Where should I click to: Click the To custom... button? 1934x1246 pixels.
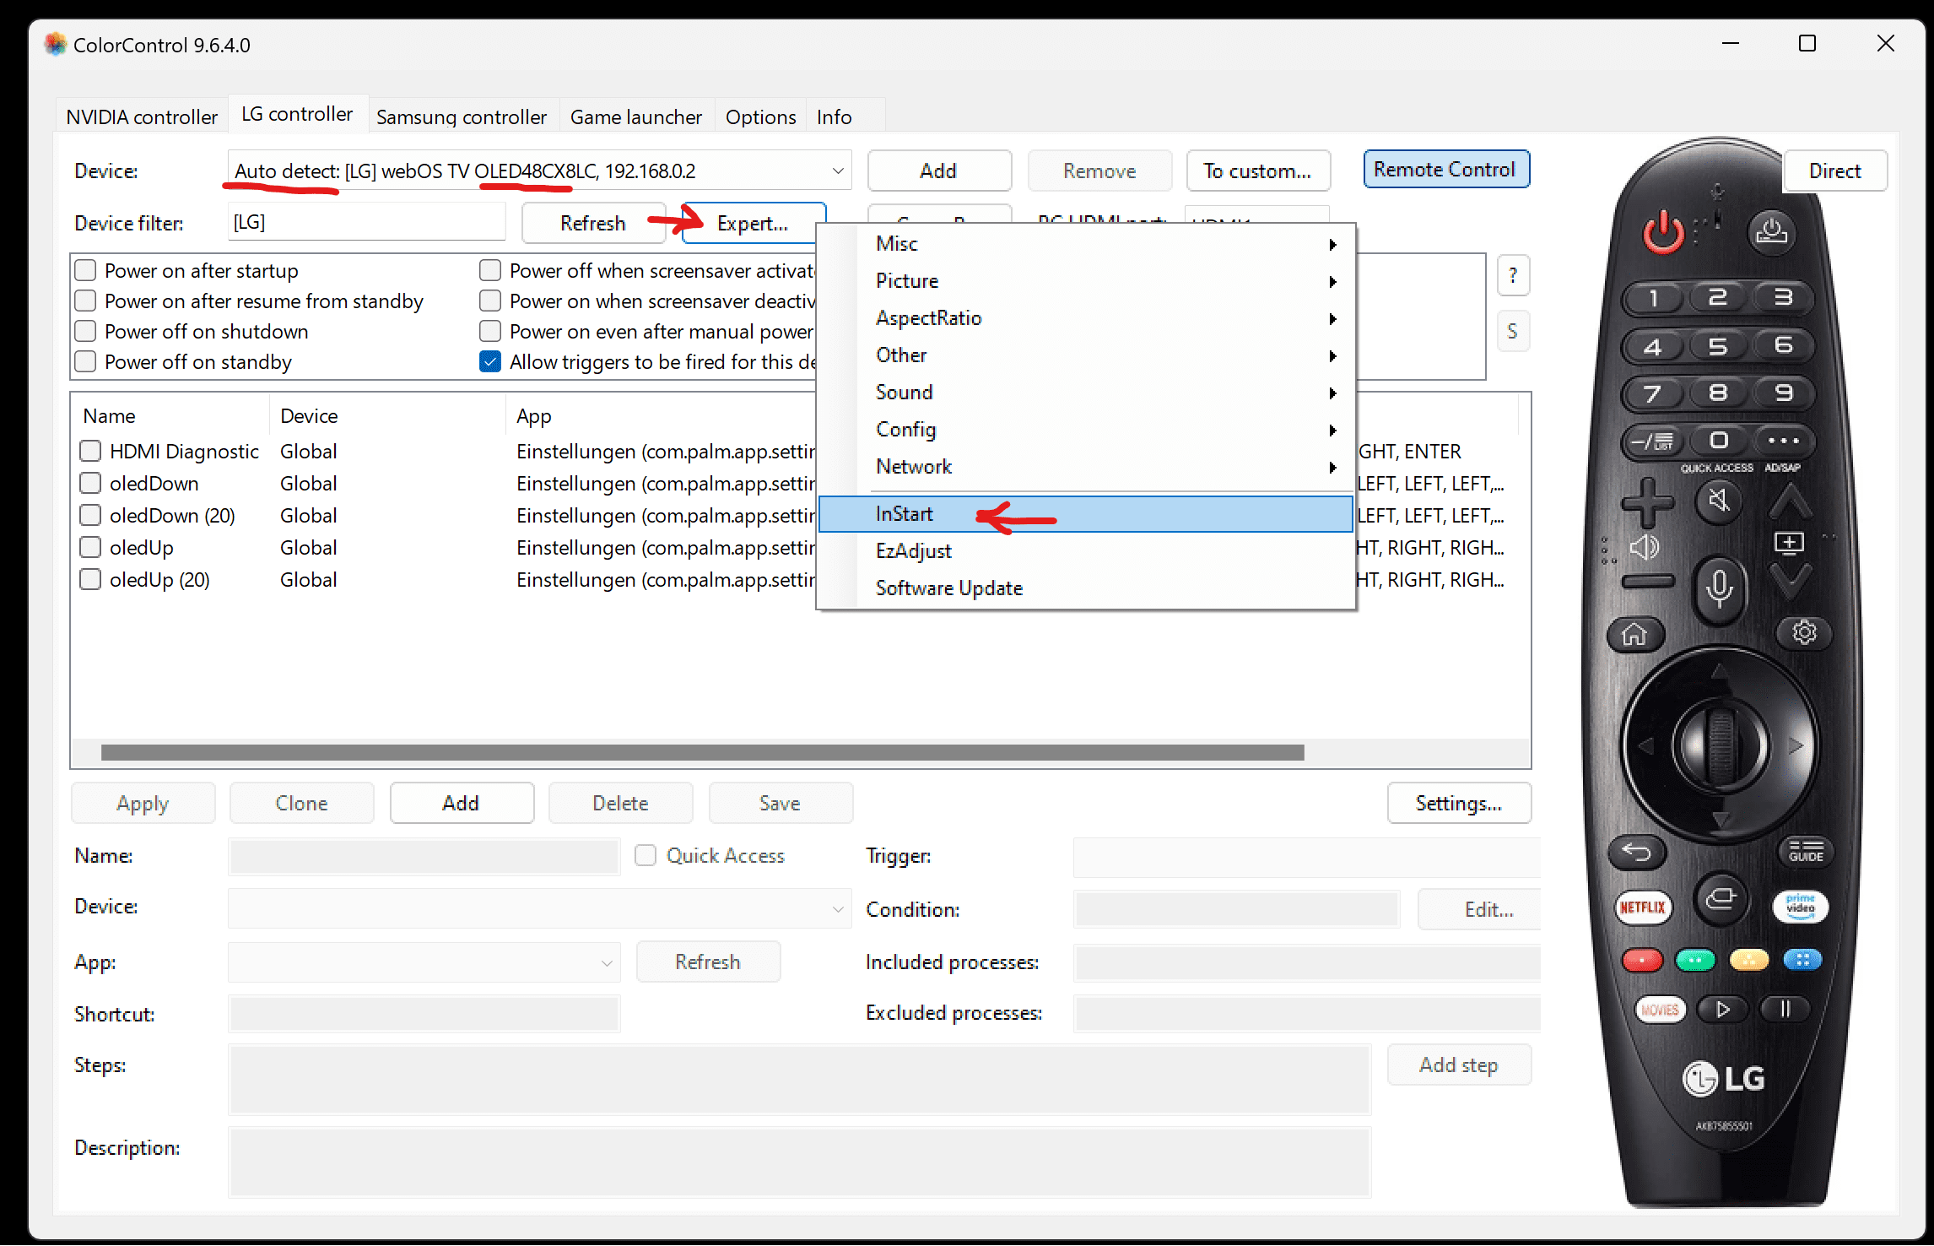[x=1258, y=171]
